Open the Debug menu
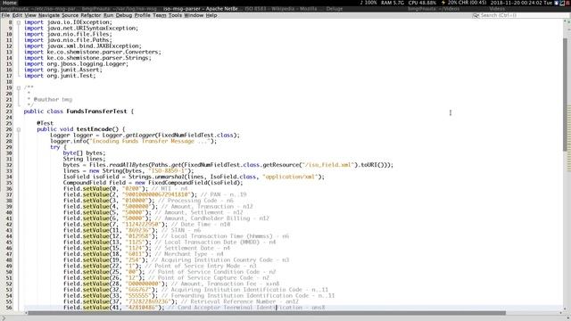This screenshot has height=321, width=571. click(124, 15)
